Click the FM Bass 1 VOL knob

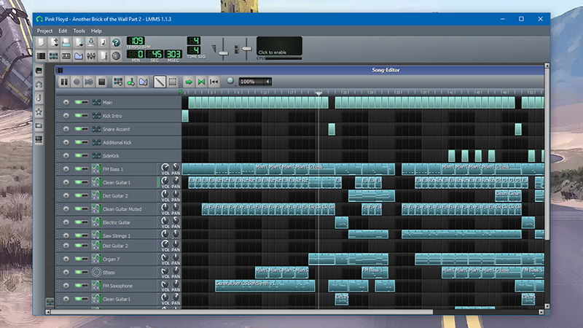tap(165, 168)
